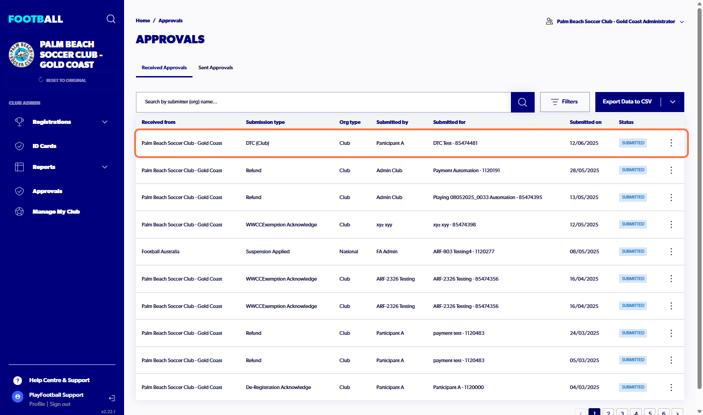Open ID Cards in the sidebar
The image size is (703, 415).
(44, 146)
